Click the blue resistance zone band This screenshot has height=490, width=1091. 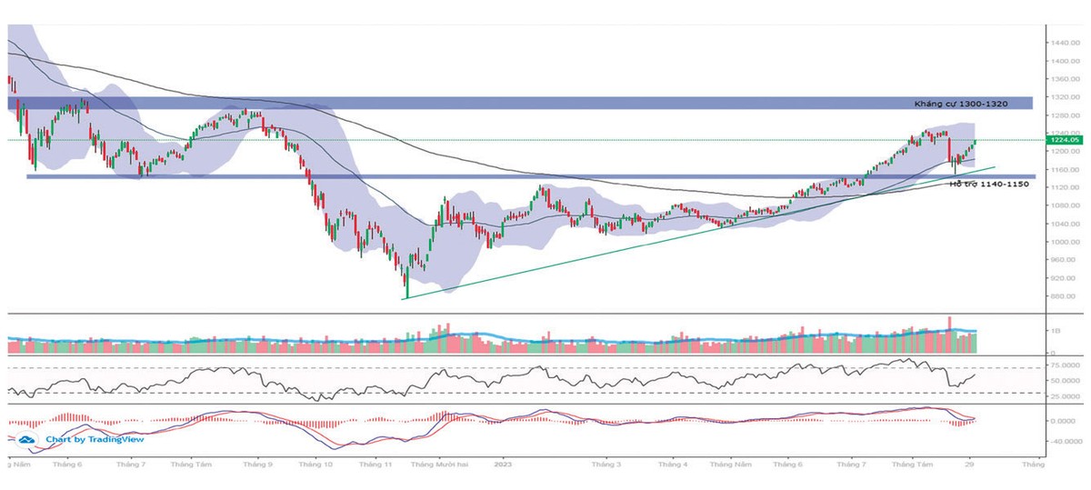tap(455, 104)
